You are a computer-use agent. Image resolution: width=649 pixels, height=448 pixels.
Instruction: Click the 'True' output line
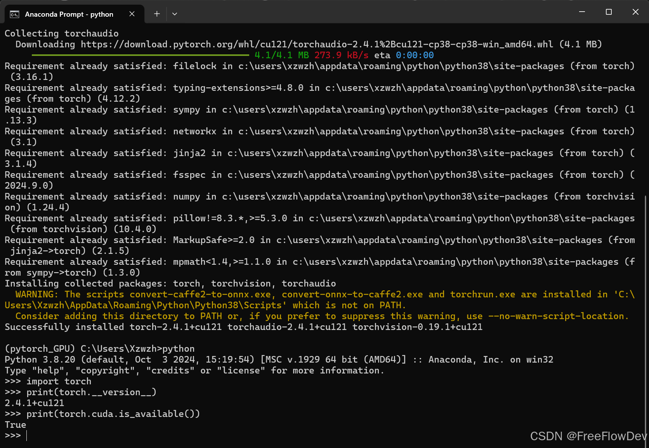tap(15, 425)
